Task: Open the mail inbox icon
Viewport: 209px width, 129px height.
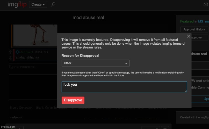Action: coord(206,4)
